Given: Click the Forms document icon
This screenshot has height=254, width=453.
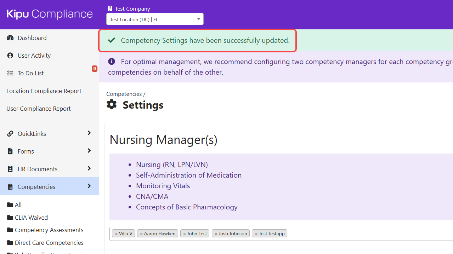Looking at the screenshot, I should (x=10, y=151).
